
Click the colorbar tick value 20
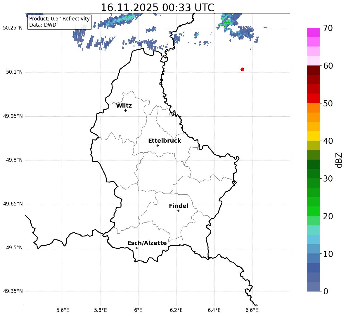click(x=328, y=216)
